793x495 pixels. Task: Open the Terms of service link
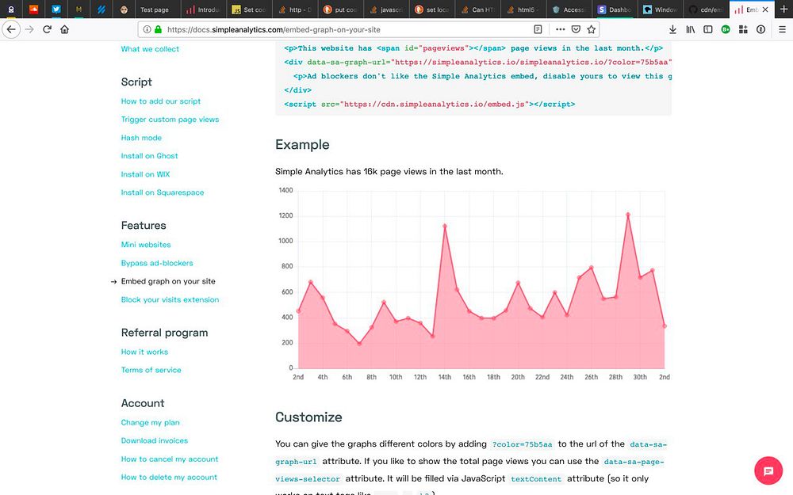pos(151,370)
